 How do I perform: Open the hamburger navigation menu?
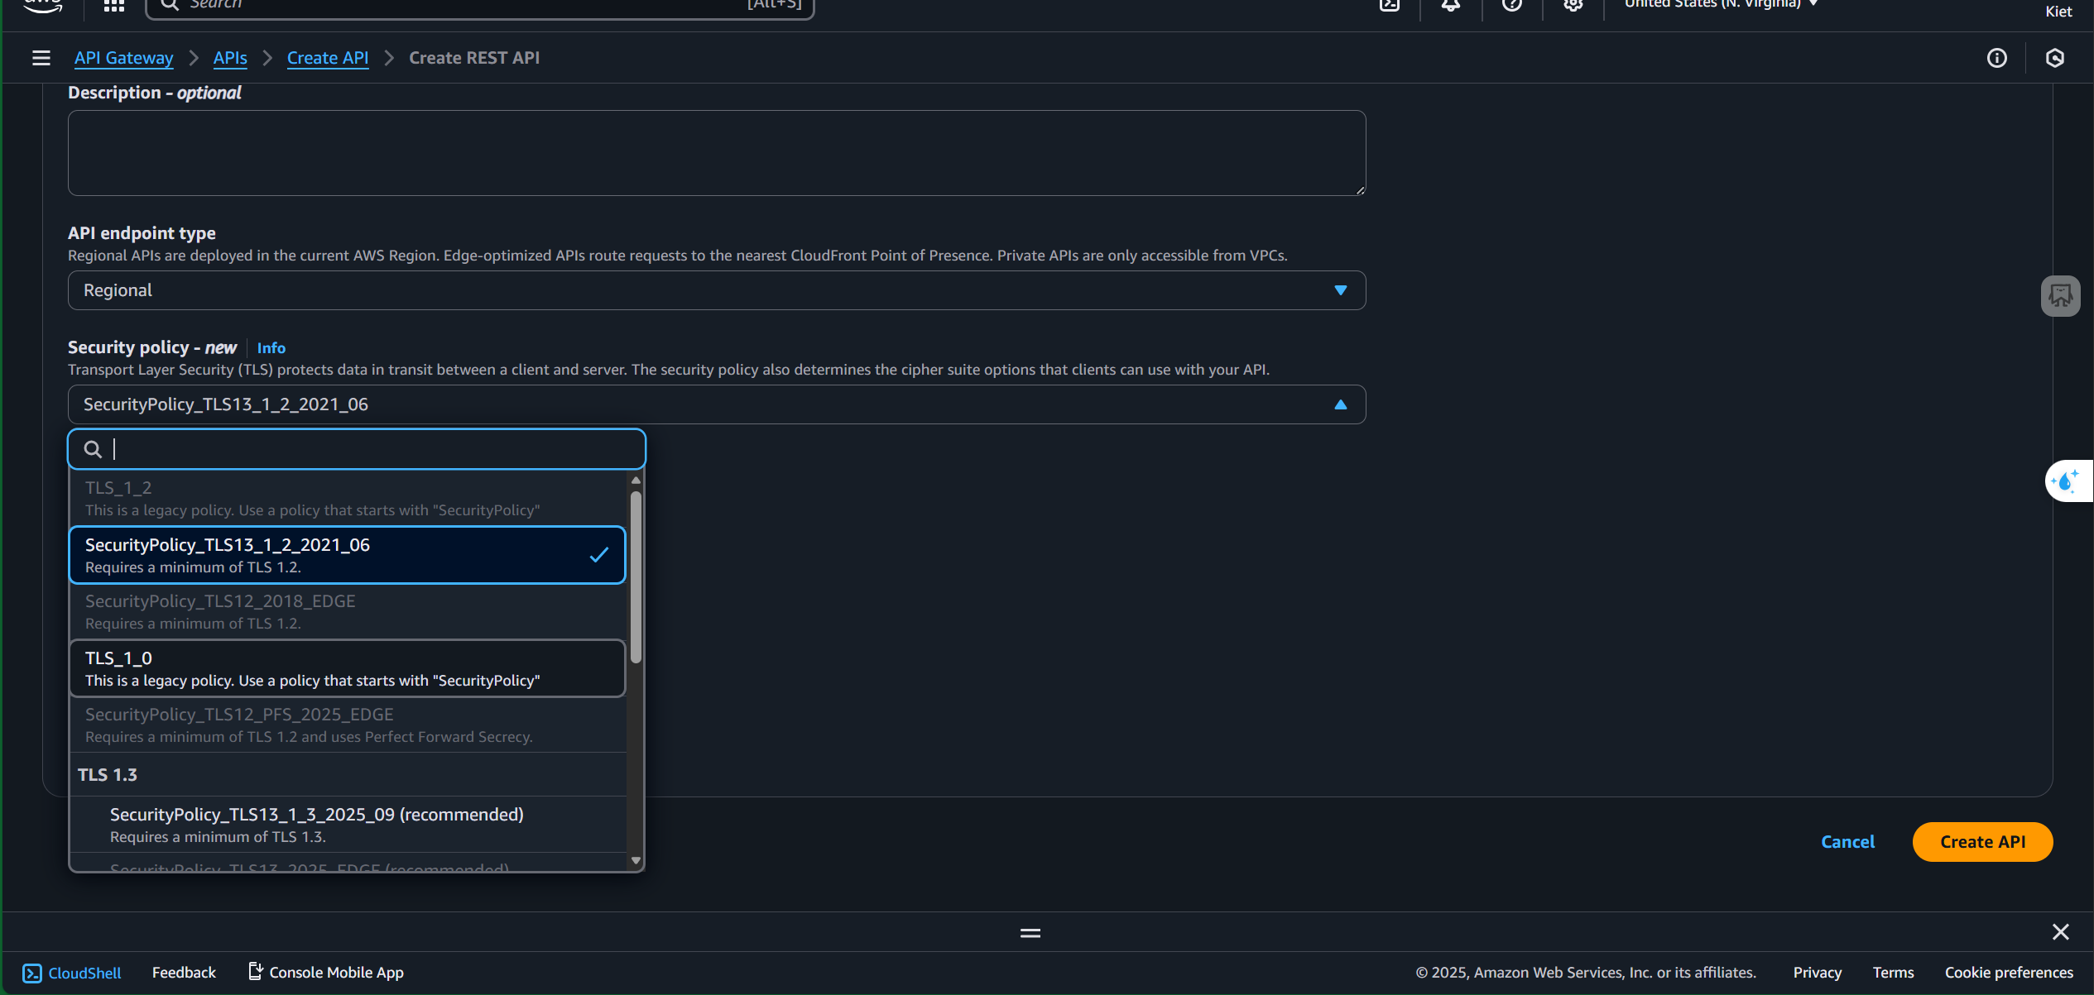point(41,58)
